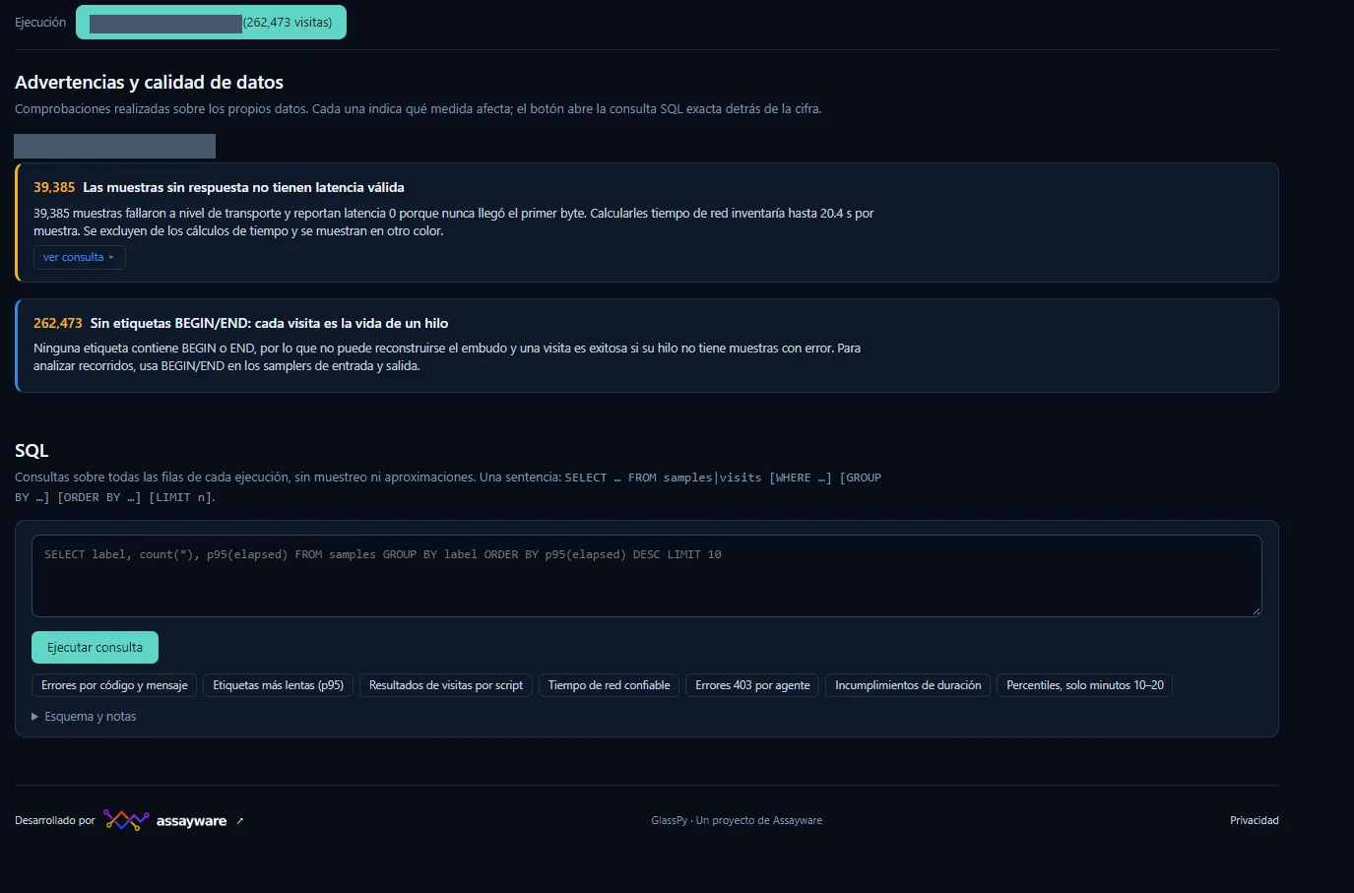The image size is (1354, 893).
Task: Click the 'SQL' section heading
Action: 32,451
